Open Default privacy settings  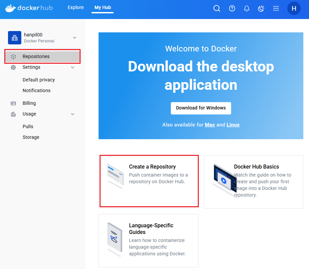(39, 80)
